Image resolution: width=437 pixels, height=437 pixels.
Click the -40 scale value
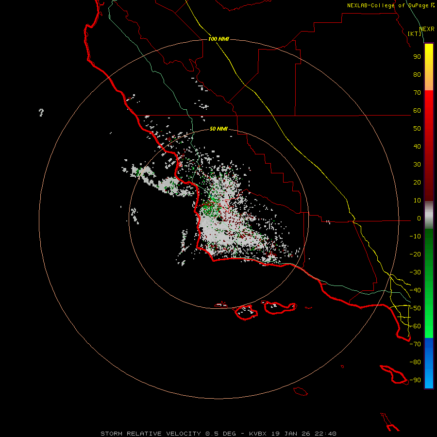tap(415, 290)
